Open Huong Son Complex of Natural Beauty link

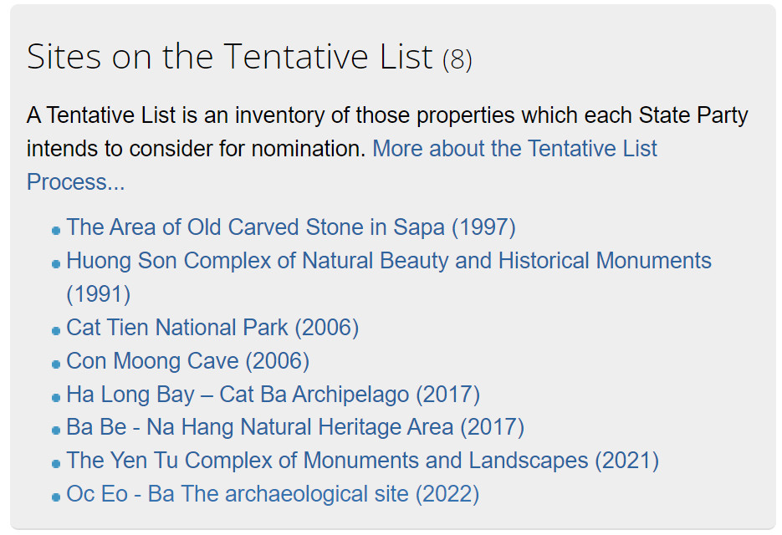(x=389, y=261)
